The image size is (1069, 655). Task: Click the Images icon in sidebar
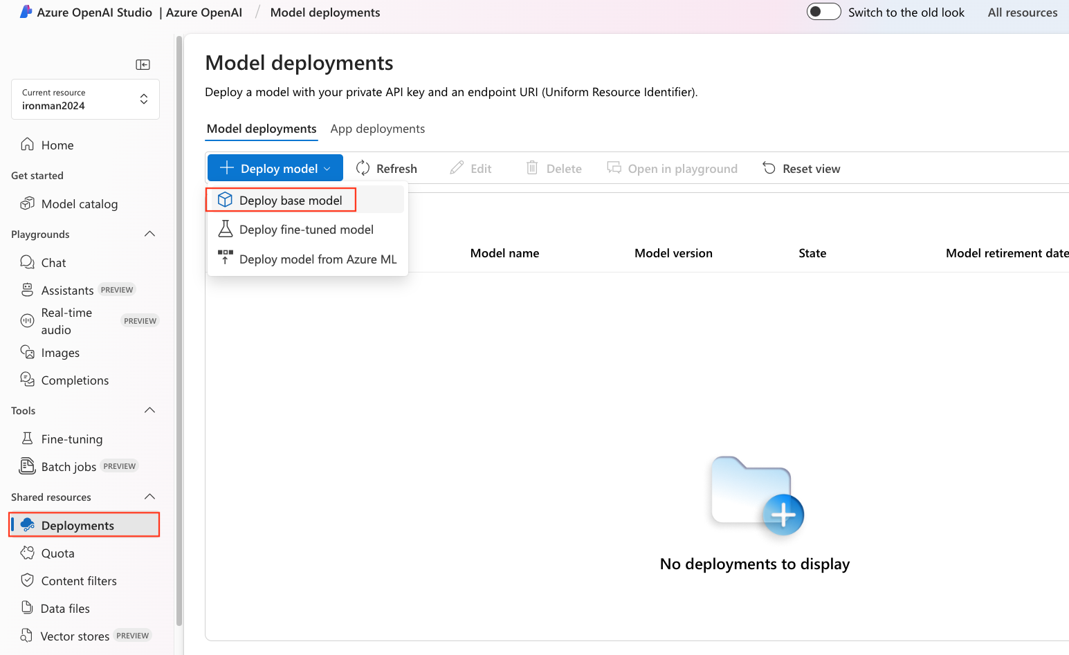pos(28,352)
